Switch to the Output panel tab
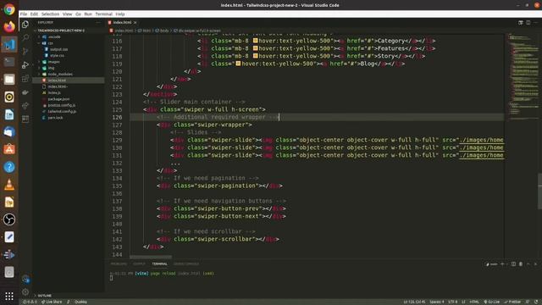This screenshot has height=305, width=542. point(139,264)
